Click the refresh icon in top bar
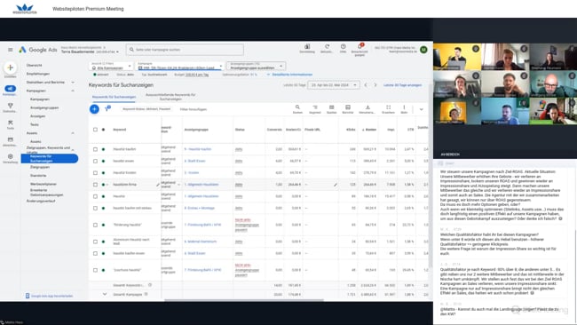 coord(327,47)
